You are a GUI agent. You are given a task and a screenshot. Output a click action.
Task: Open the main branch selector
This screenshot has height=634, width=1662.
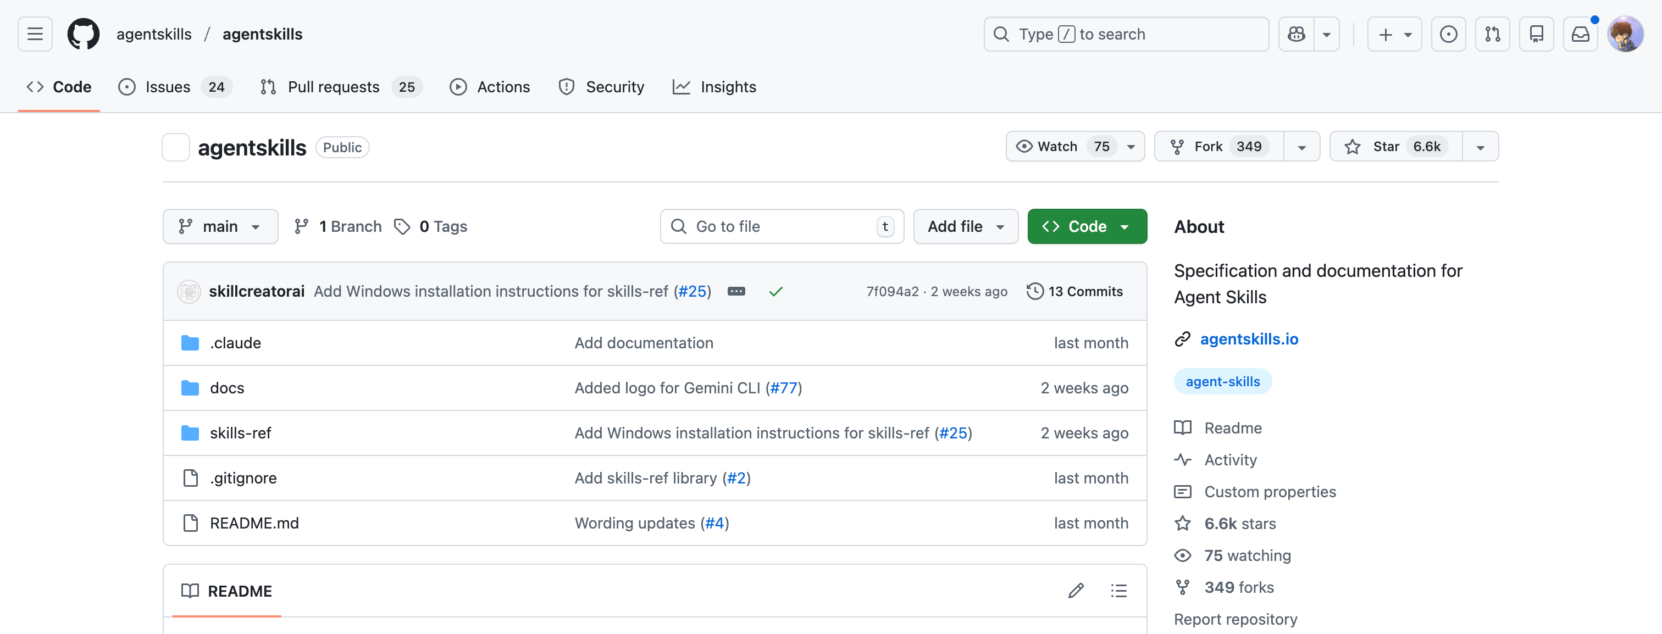tap(220, 226)
